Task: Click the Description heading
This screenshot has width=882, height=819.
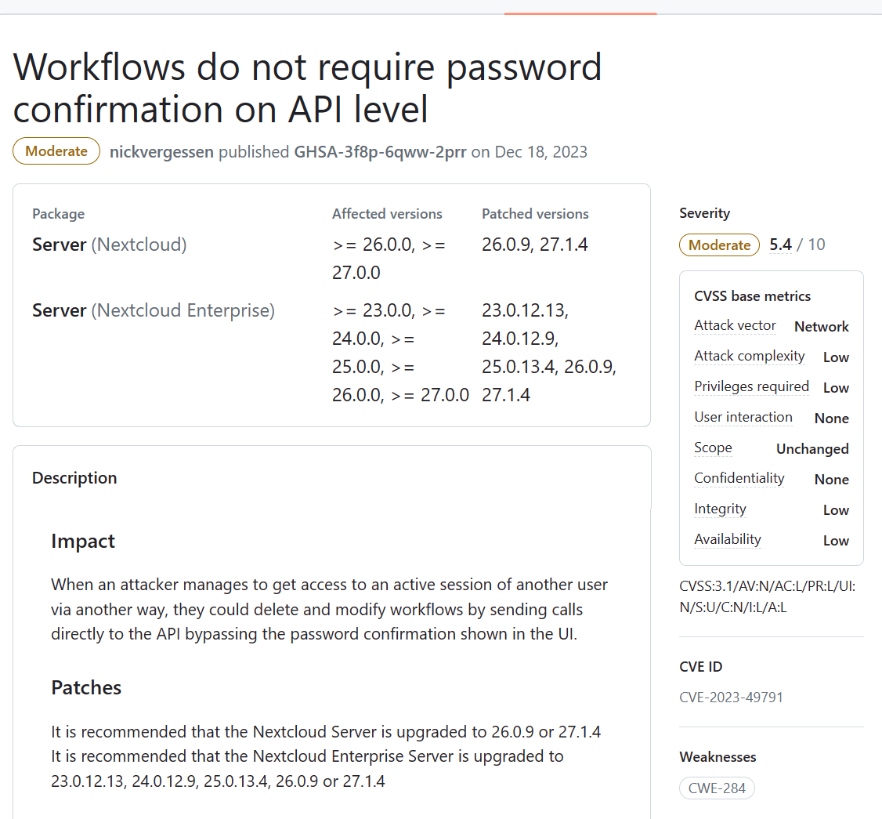Action: 74,478
